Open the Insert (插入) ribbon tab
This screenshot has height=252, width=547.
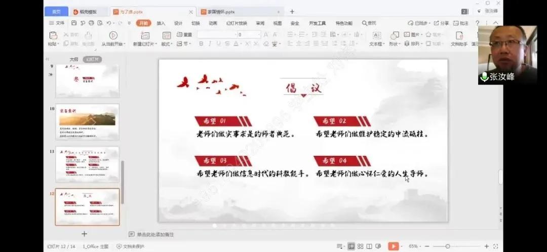pos(161,23)
